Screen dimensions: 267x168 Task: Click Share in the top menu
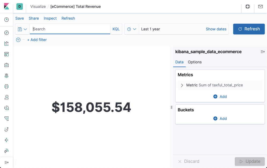click(x=34, y=18)
